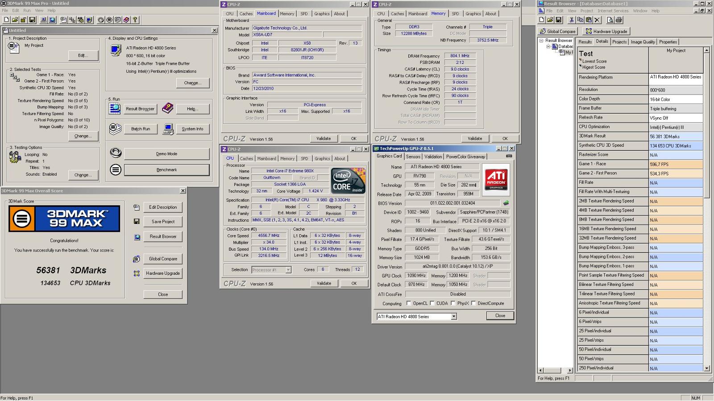This screenshot has width=714, height=401.
Task: Click Validate button in CPU-Z Mainboard window
Action: [x=324, y=139]
